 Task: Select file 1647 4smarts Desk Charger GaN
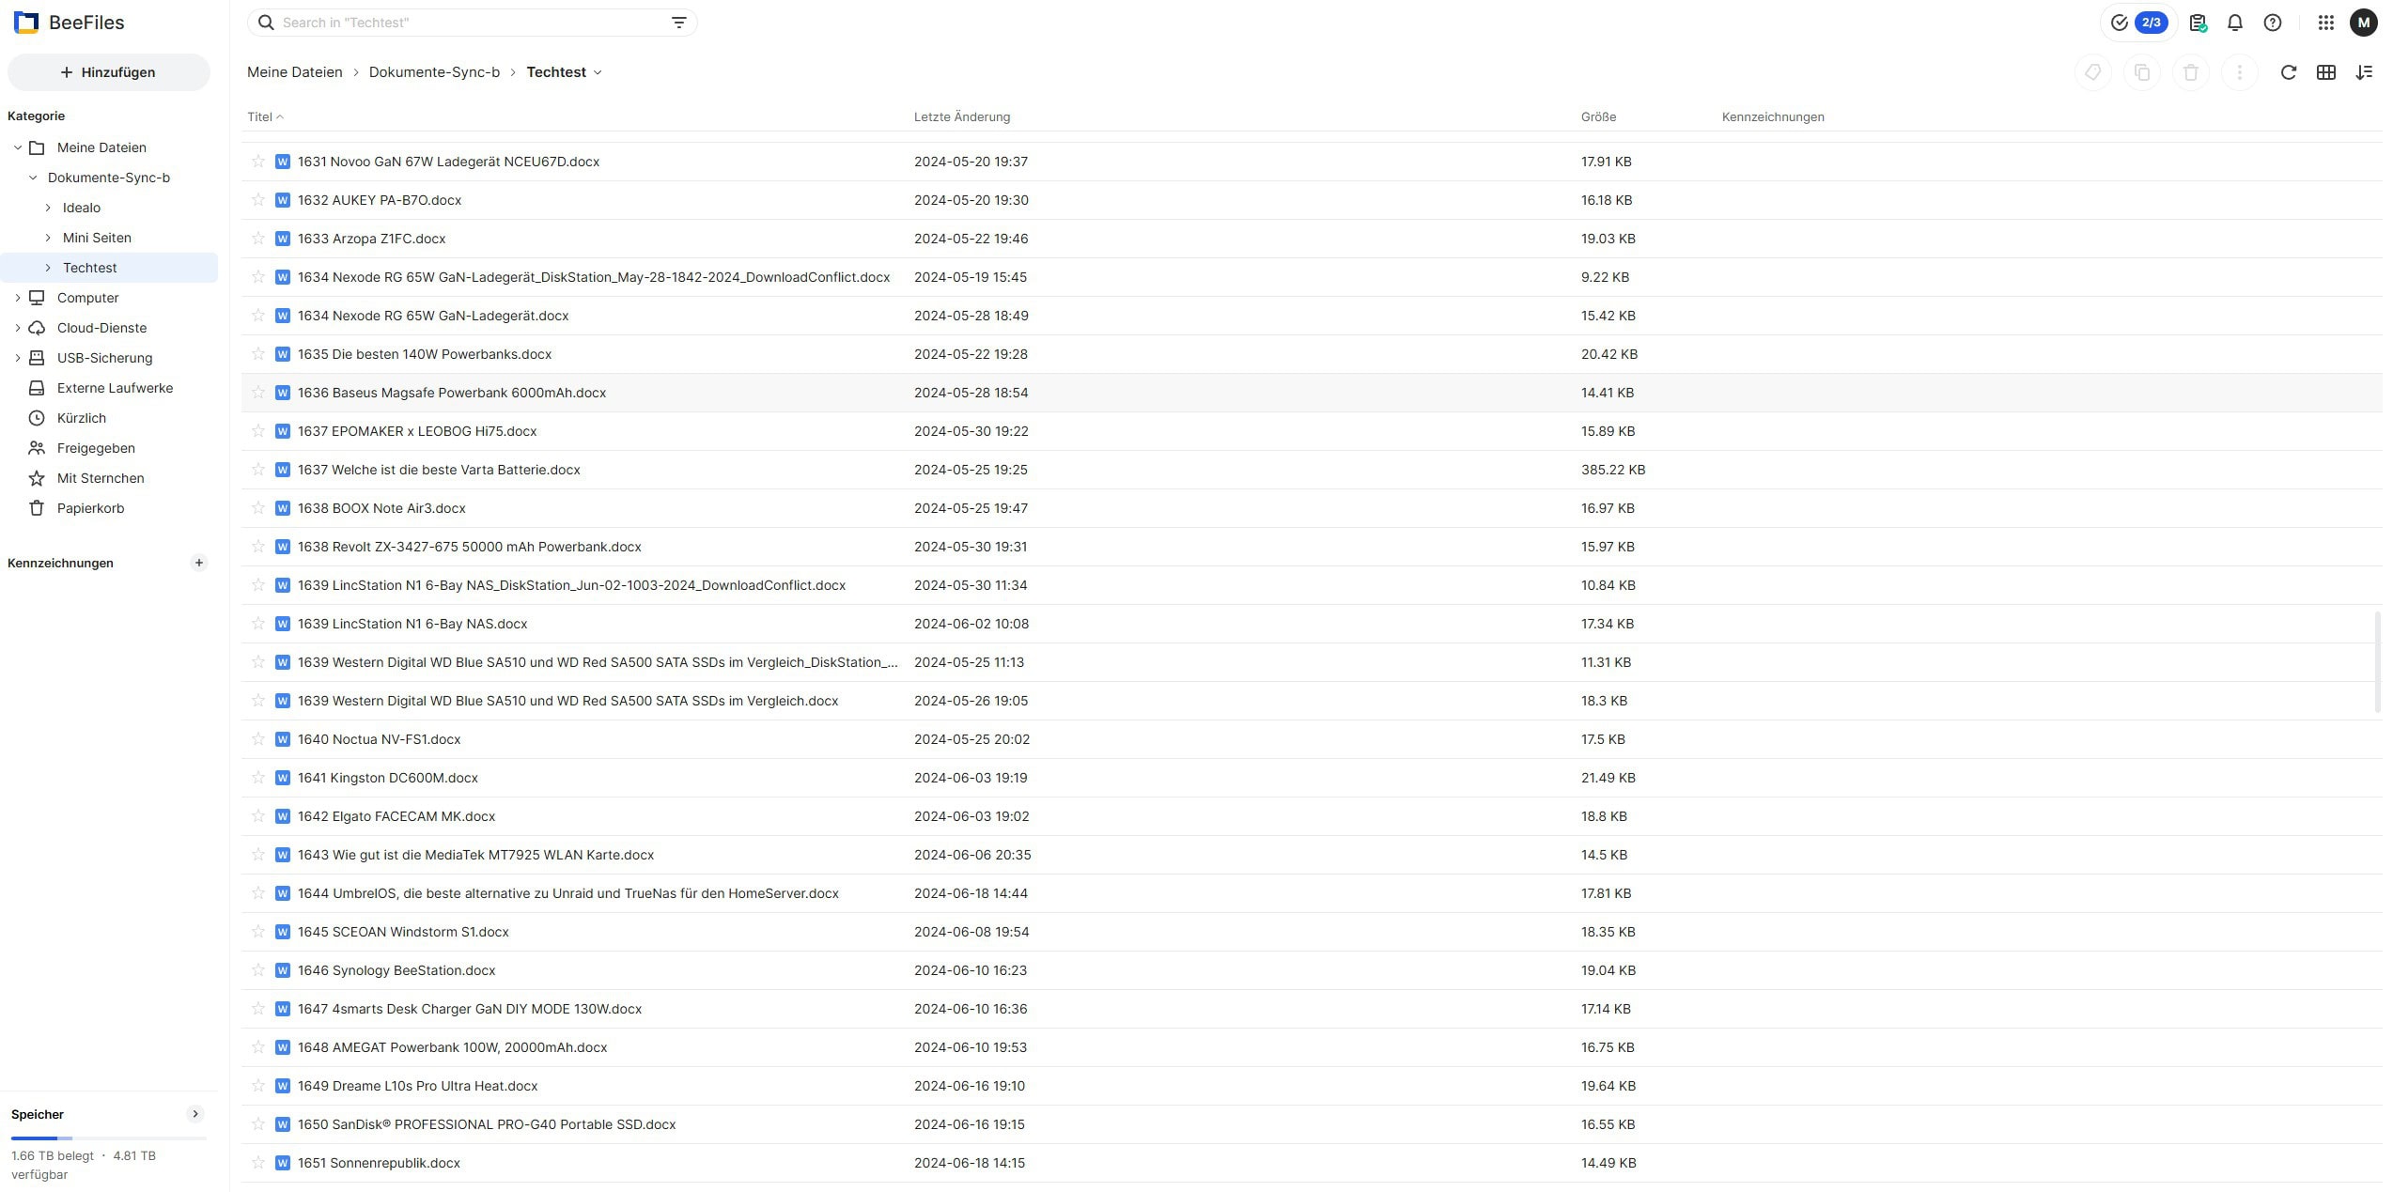pyautogui.click(x=1311, y=1009)
